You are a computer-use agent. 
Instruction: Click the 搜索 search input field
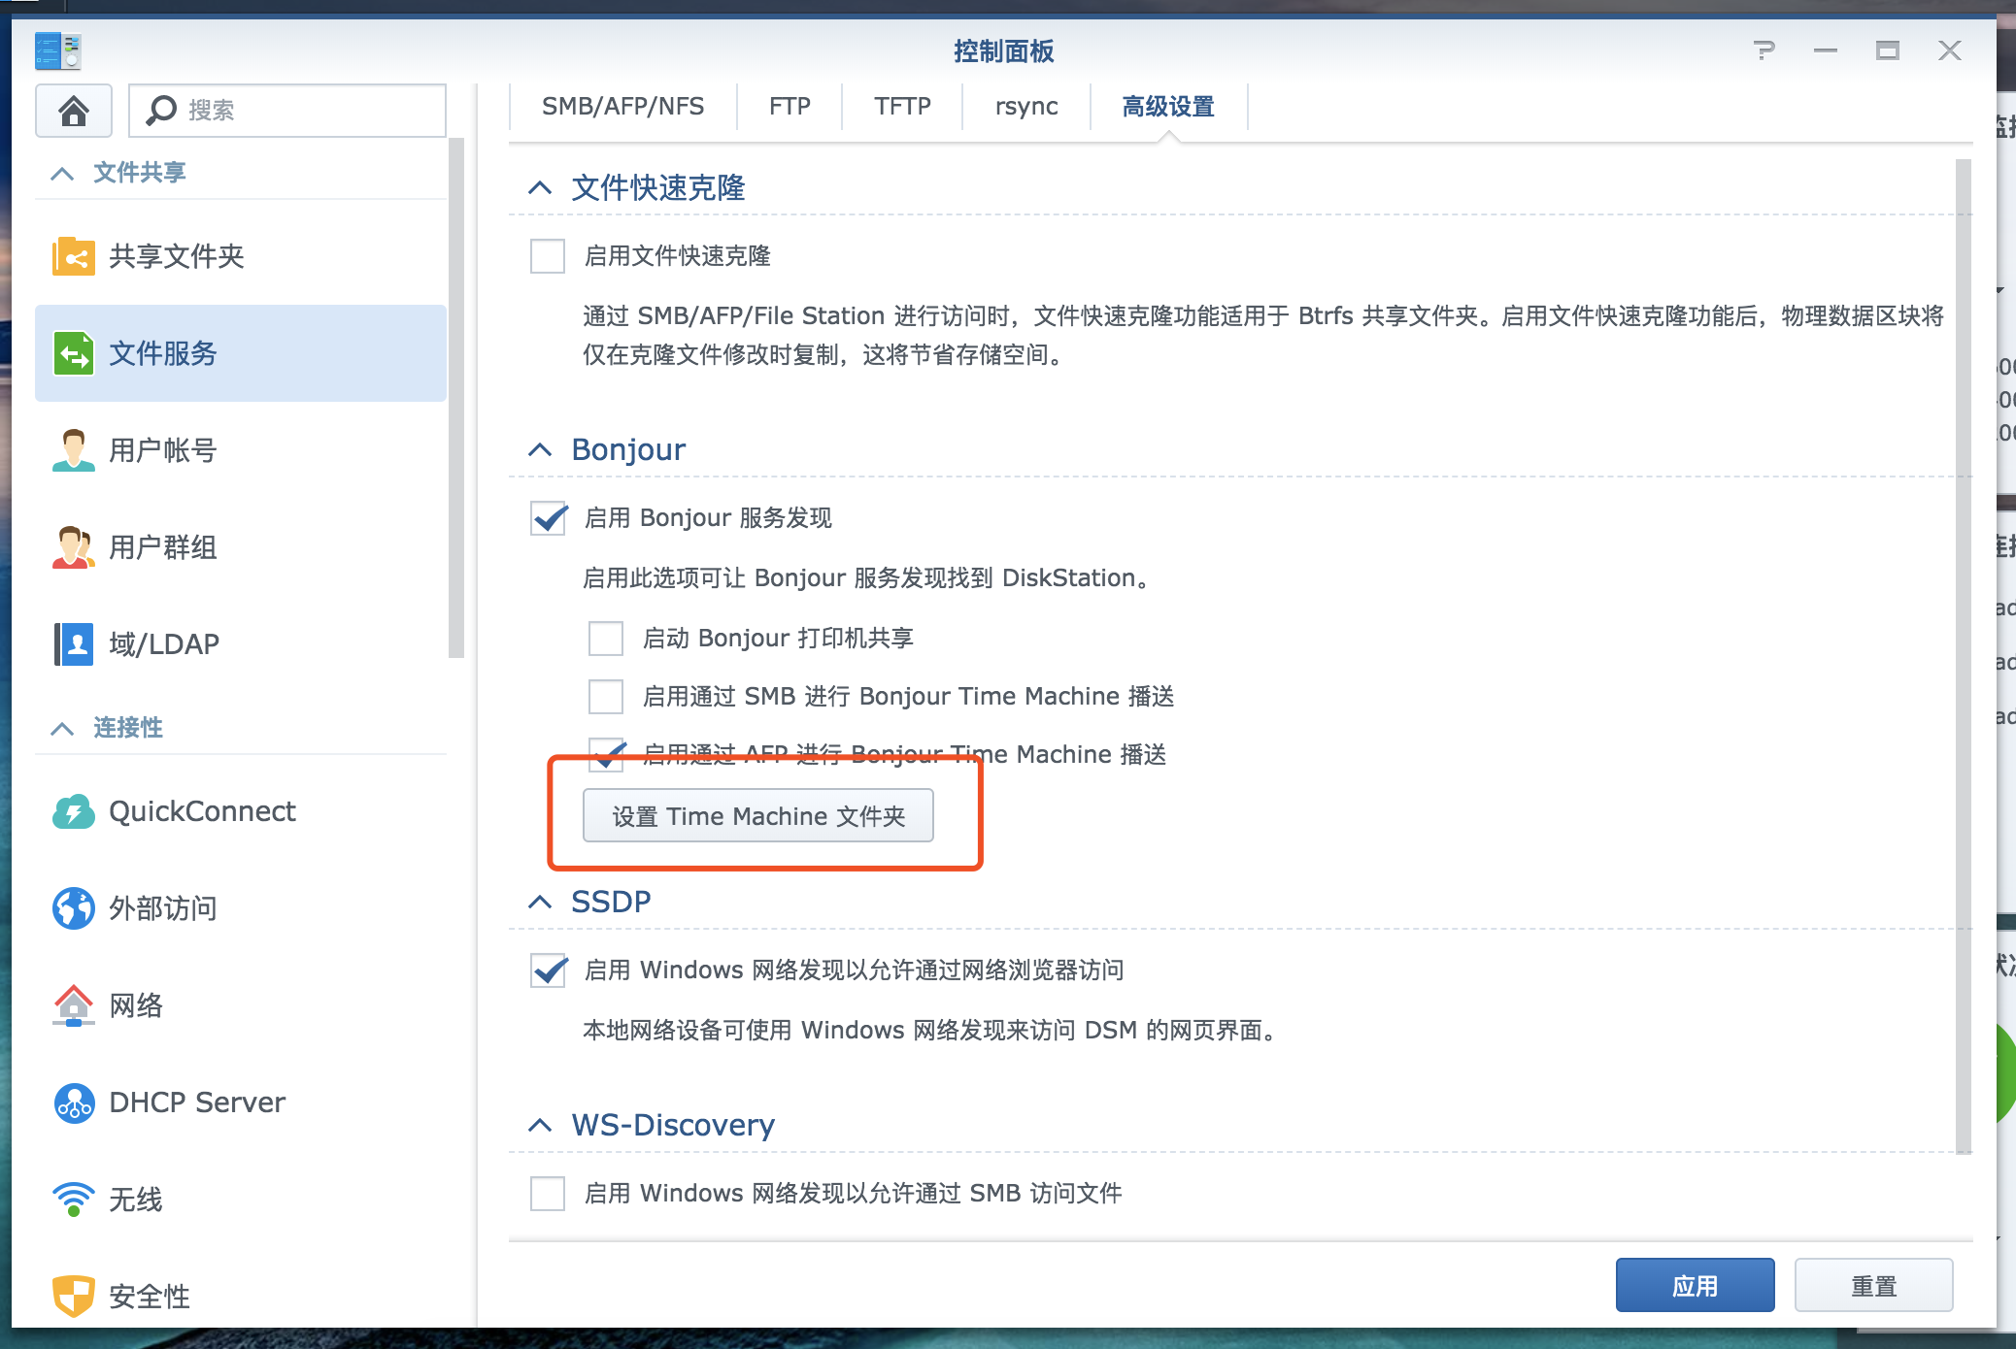pos(287,111)
